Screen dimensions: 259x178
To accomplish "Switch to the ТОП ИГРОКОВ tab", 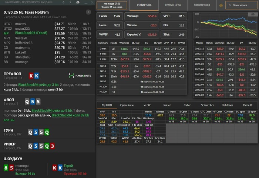I will (202, 5).
